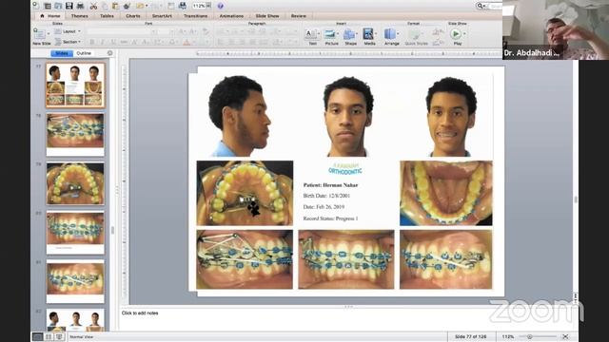Switch to the Home tab
Image resolution: width=609 pixels, height=342 pixels.
tap(50, 16)
